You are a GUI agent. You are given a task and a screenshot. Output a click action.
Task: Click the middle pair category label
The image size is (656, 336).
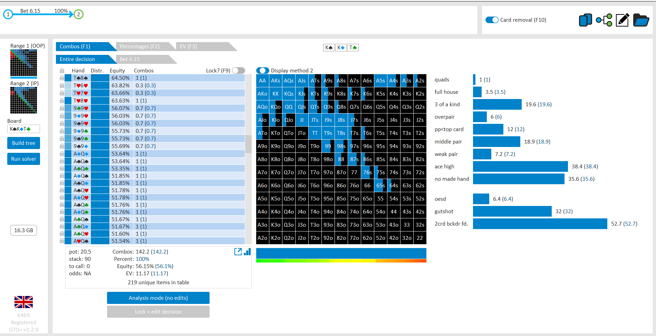pyautogui.click(x=448, y=142)
